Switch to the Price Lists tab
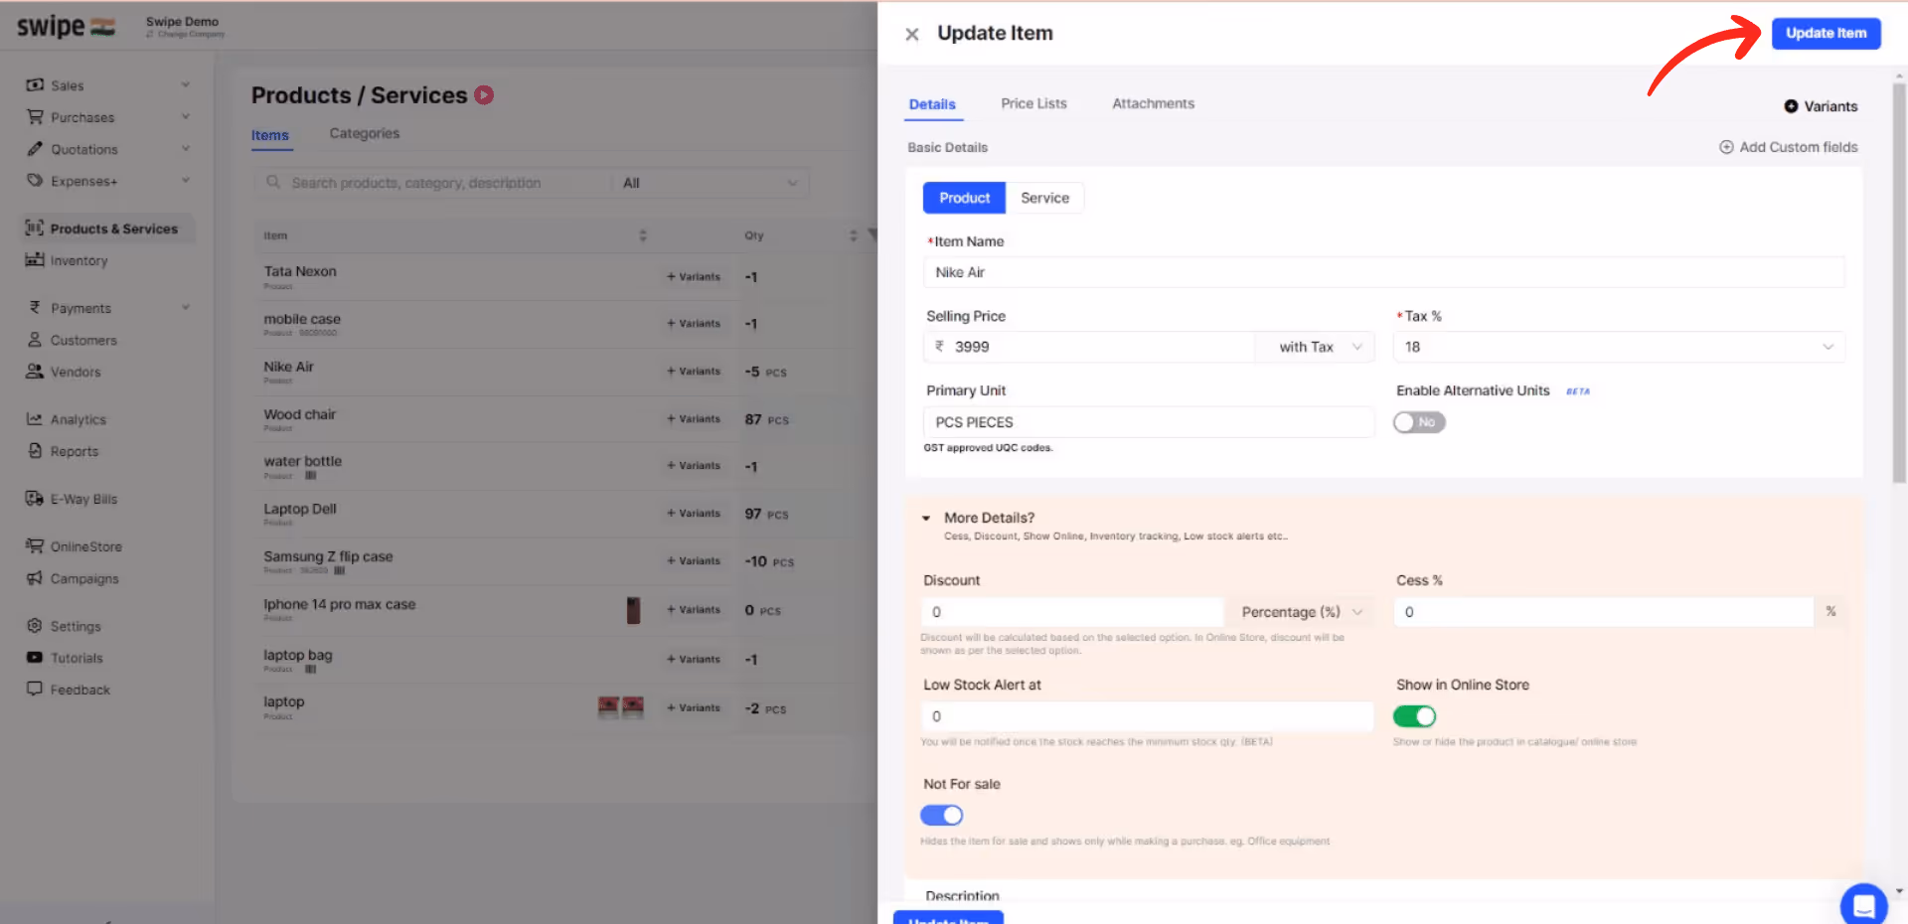The width and height of the screenshot is (1908, 924). click(1033, 103)
